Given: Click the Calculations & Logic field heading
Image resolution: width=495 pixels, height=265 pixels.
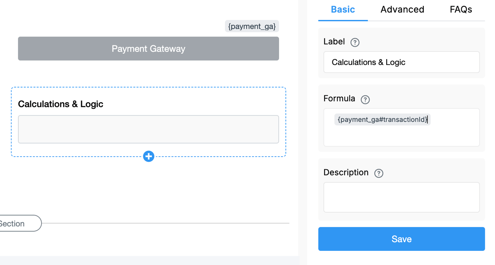Looking at the screenshot, I should pos(61,104).
